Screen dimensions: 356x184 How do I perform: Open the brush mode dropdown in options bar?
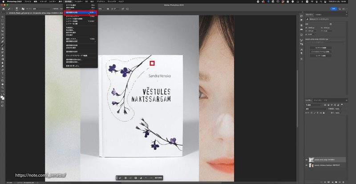[41, 9]
